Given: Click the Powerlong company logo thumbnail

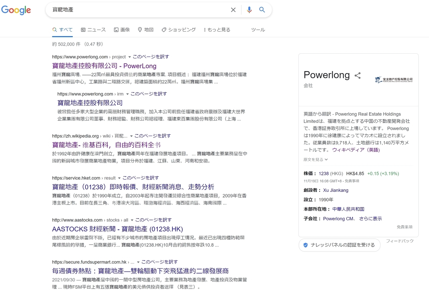Looking at the screenshot, I should tap(394, 80).
